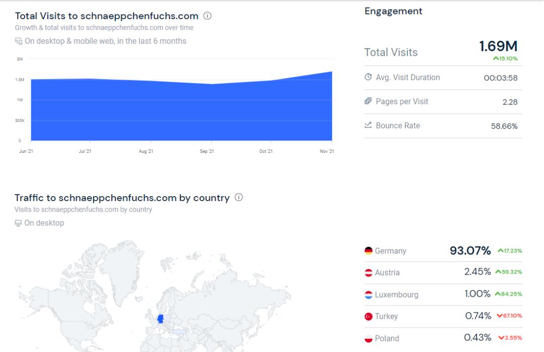Screen dimensions: 544x352
Task: Click the Pages per Visit icon
Action: [368, 102]
